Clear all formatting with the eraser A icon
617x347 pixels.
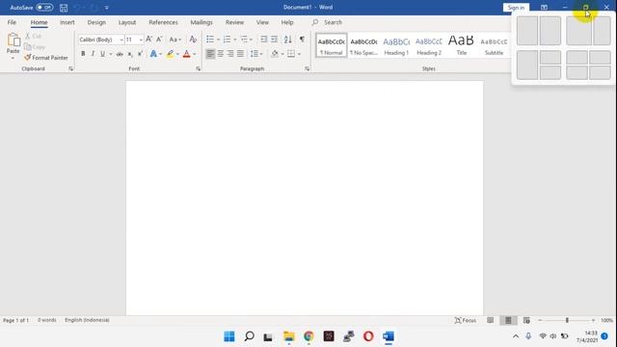193,40
